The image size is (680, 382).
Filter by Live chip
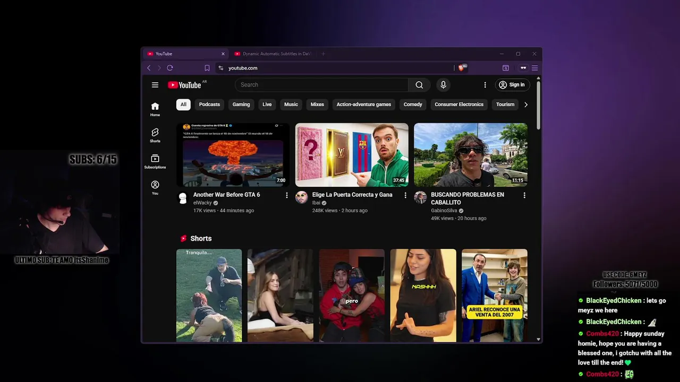tap(267, 105)
